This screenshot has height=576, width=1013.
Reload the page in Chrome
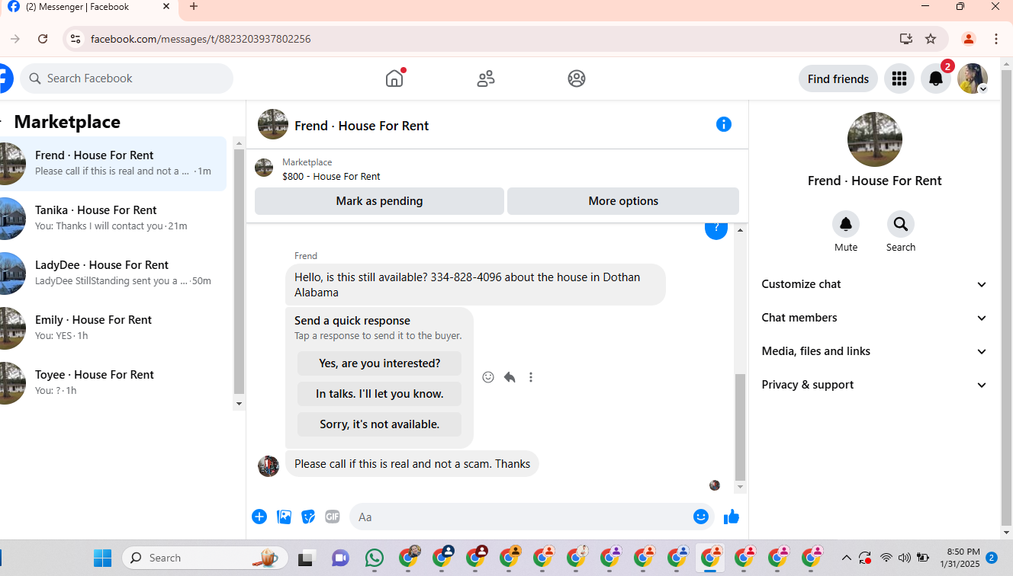(43, 39)
